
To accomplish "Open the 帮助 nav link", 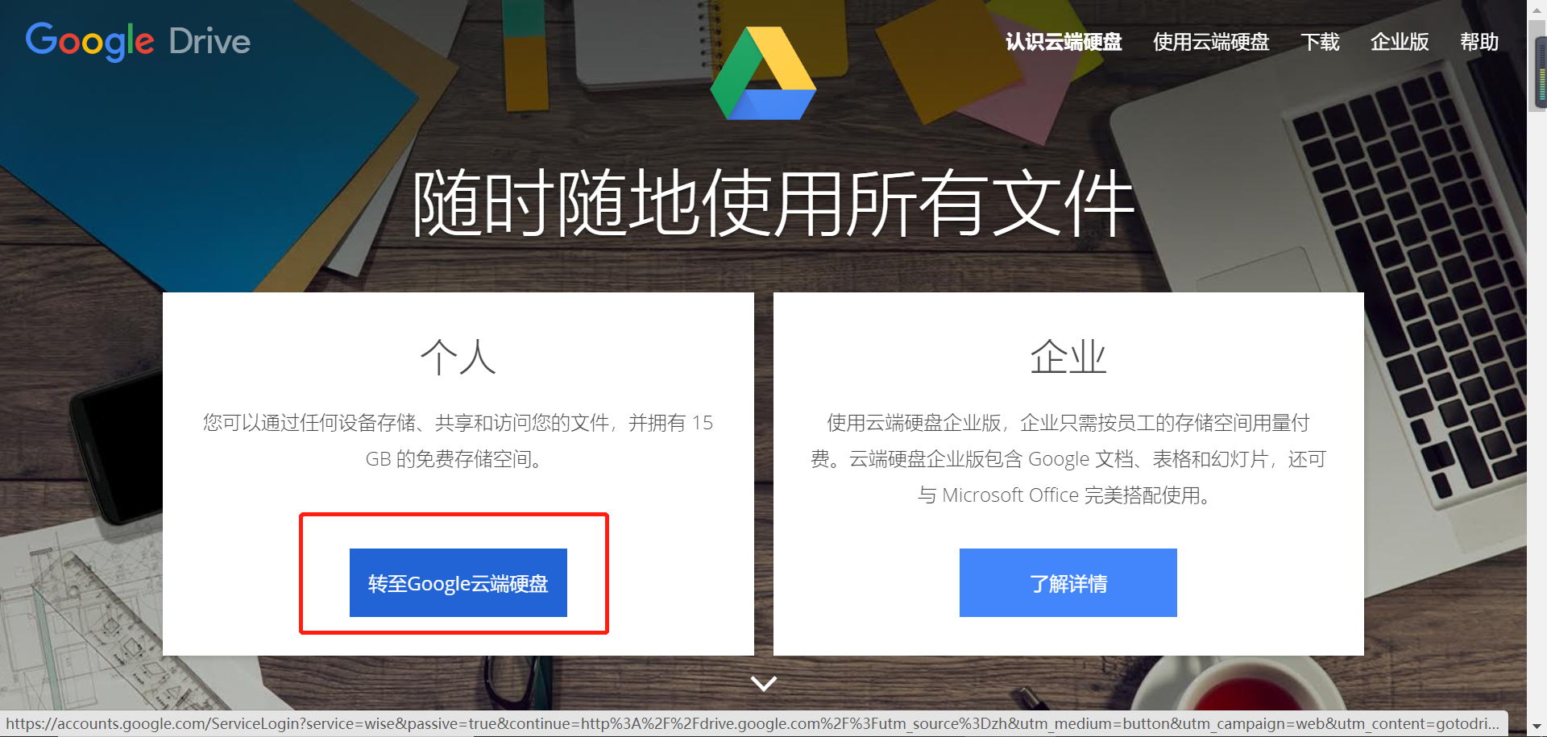I will (x=1479, y=42).
